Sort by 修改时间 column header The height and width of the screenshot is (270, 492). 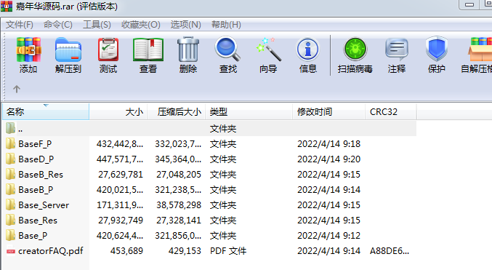(328, 112)
